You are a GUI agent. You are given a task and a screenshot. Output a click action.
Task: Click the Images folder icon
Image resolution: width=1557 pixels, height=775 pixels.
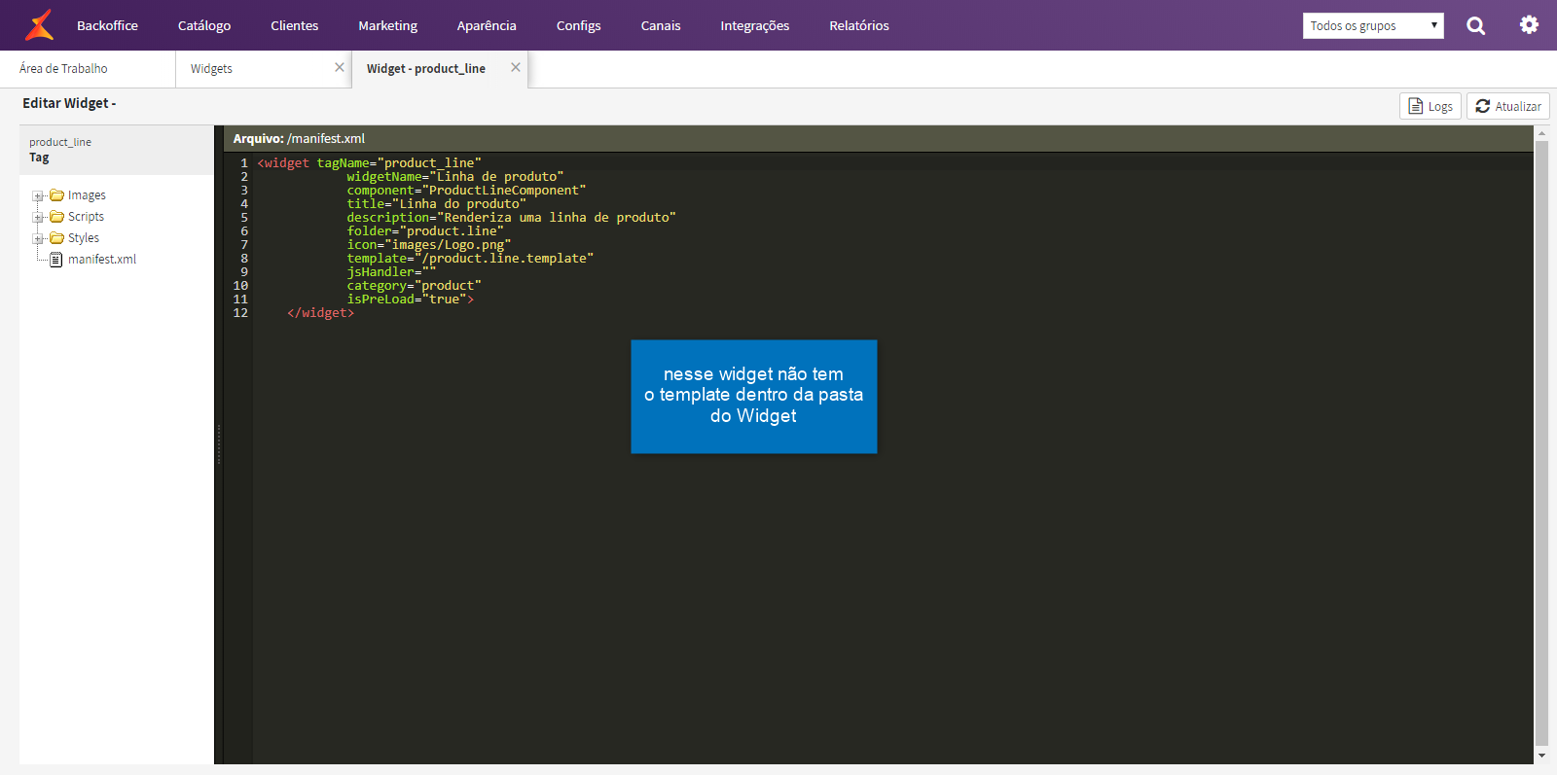tap(57, 195)
